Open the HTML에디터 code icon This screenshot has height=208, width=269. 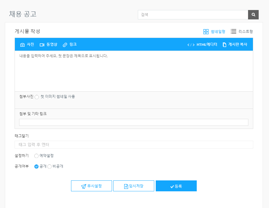click(191, 45)
